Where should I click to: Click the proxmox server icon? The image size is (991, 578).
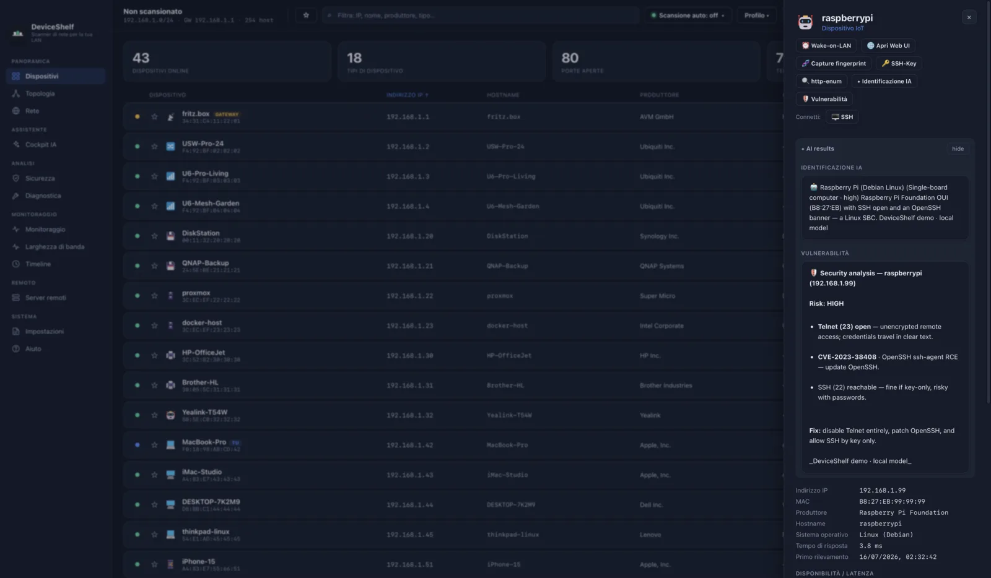(170, 296)
